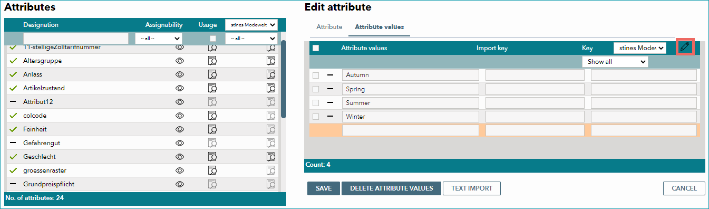Open Usage column icon for Artikelzustand
709x209 pixels.
click(212, 88)
